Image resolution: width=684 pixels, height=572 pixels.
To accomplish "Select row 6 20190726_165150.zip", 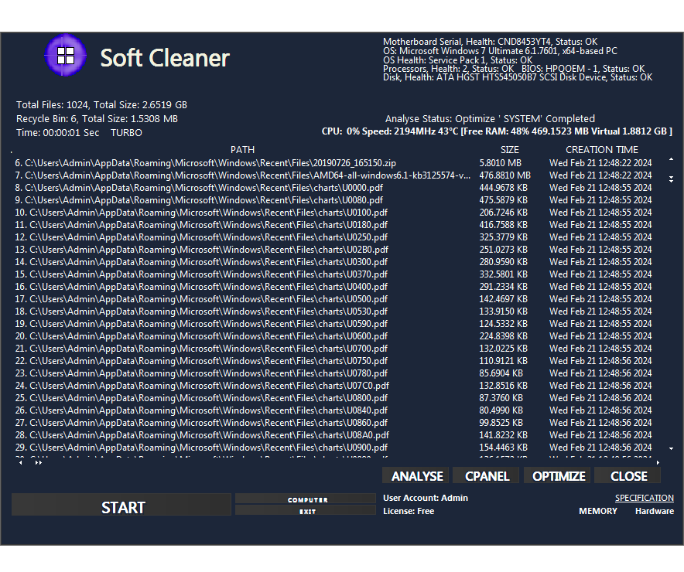I will 333,163.
